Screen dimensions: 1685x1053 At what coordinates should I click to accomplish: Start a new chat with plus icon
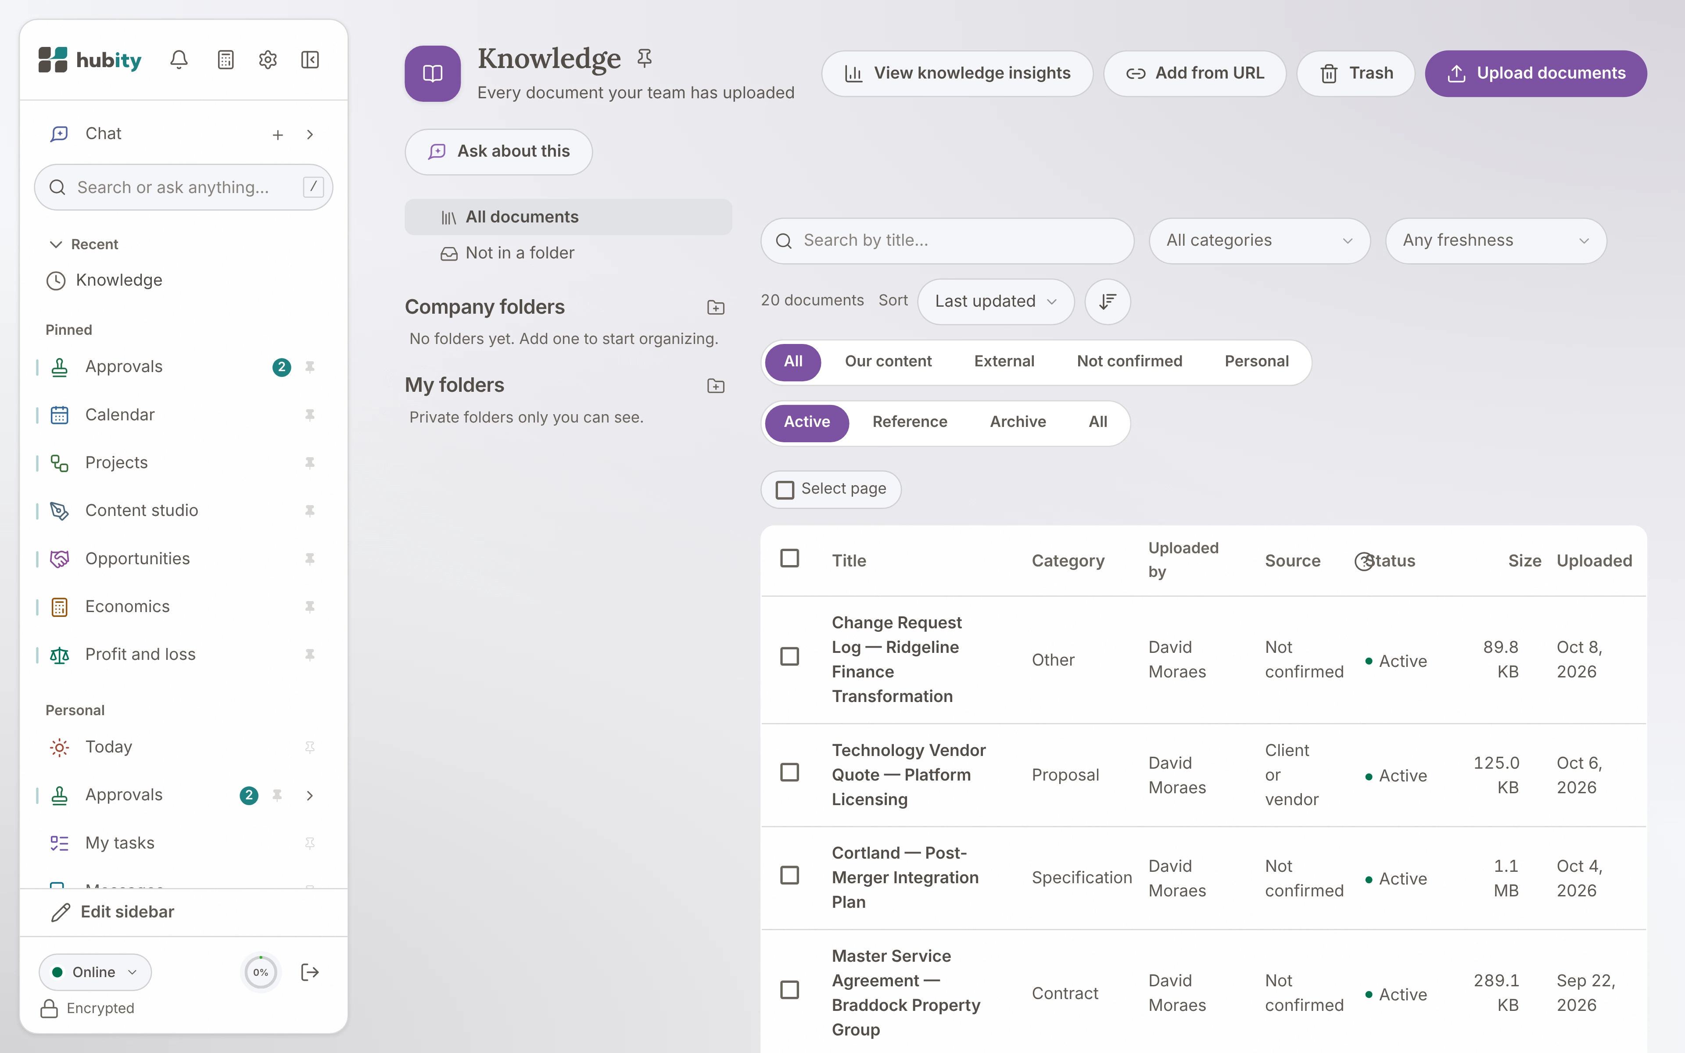point(278,134)
